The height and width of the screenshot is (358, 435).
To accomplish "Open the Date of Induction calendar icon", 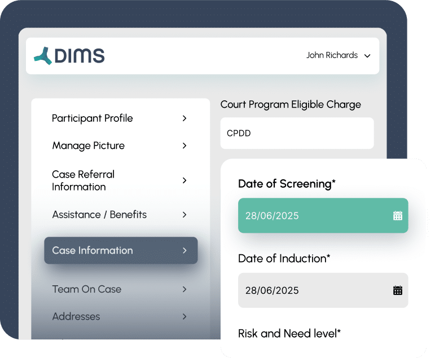I will click(398, 290).
